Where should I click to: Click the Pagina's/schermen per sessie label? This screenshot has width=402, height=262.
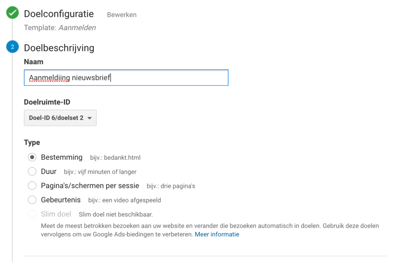coord(90,186)
